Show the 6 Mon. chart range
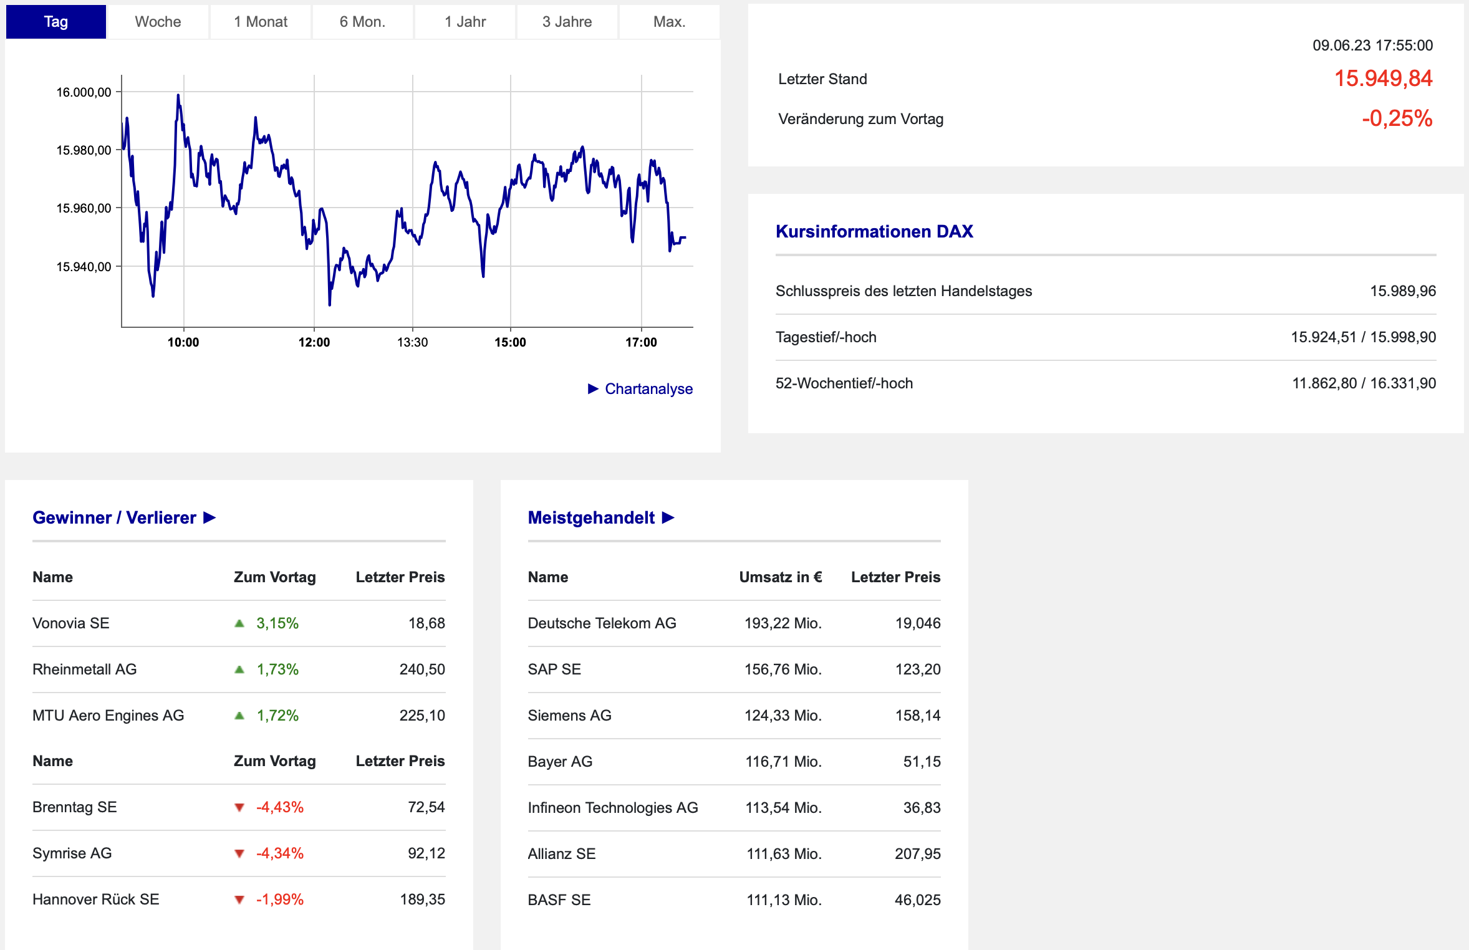This screenshot has height=950, width=1469. pyautogui.click(x=362, y=22)
